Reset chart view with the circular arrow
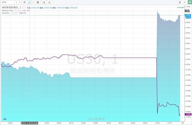 click(96, 119)
